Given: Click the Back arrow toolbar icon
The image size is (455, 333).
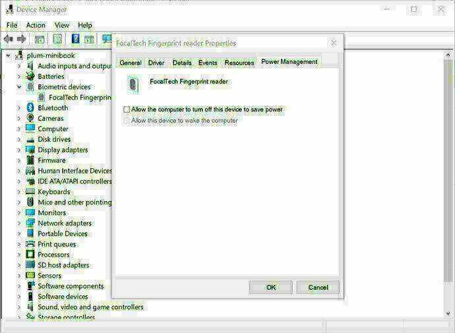Looking at the screenshot, I should pyautogui.click(x=9, y=39).
